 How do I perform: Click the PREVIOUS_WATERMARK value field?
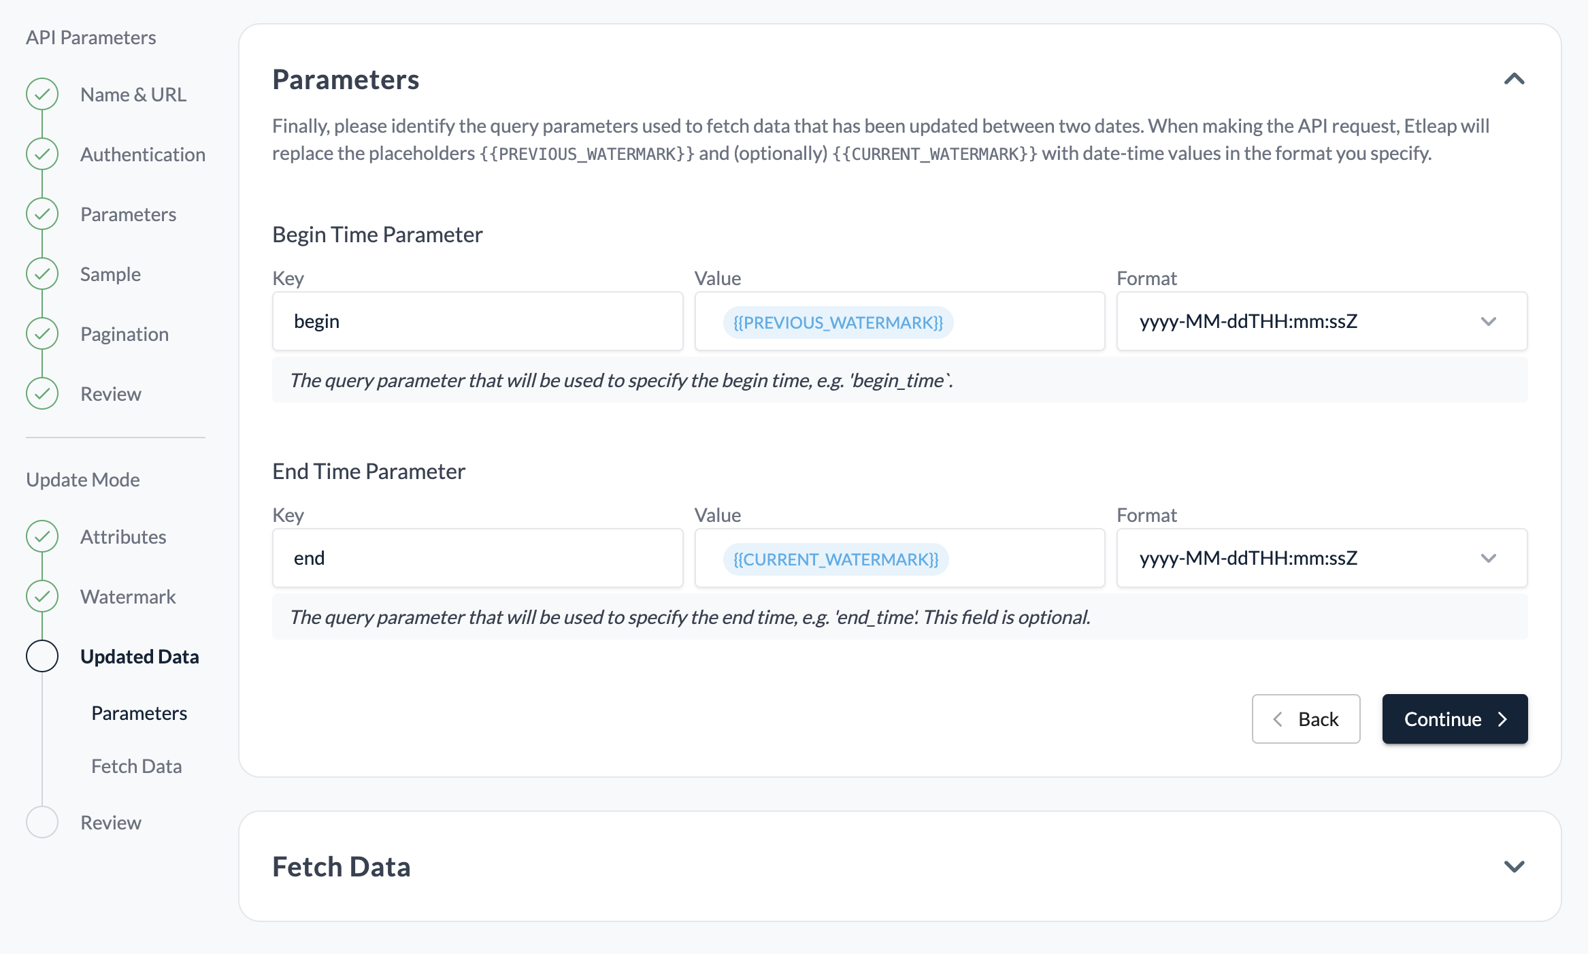pyautogui.click(x=899, y=321)
